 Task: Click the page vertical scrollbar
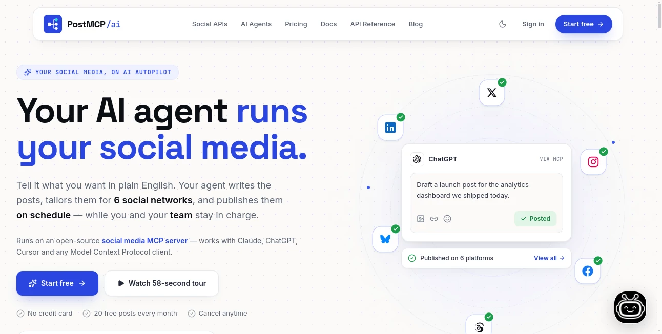pos(659,15)
